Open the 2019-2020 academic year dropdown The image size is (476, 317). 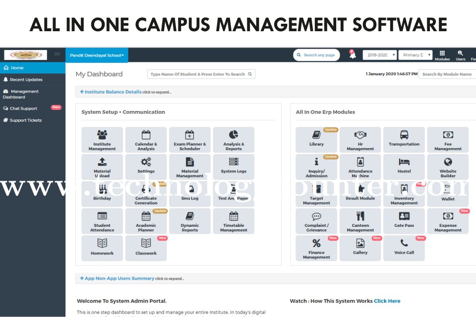pos(380,55)
